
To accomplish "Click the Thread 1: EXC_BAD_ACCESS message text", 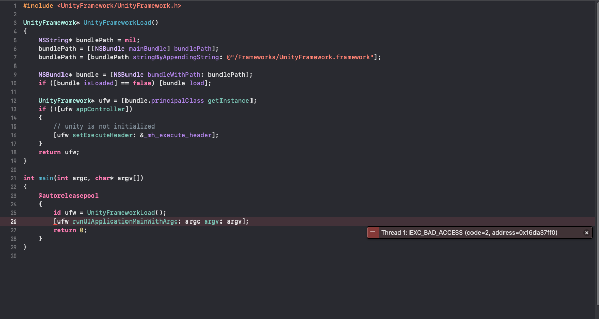I will coord(469,233).
